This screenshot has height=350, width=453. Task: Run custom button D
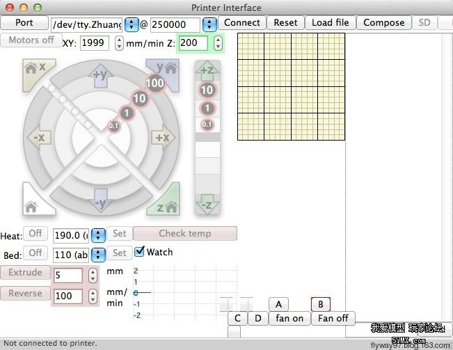pyautogui.click(x=258, y=318)
